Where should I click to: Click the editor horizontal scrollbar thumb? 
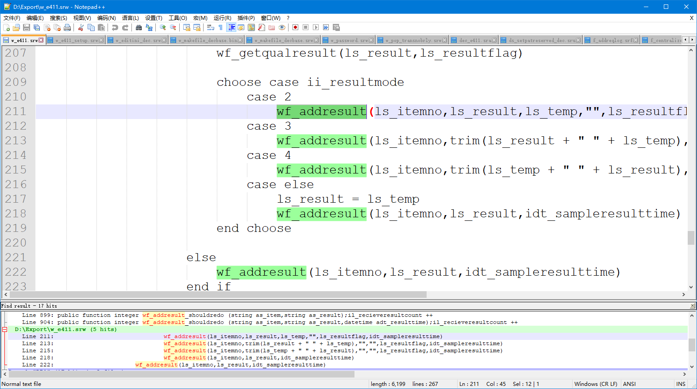(218, 295)
